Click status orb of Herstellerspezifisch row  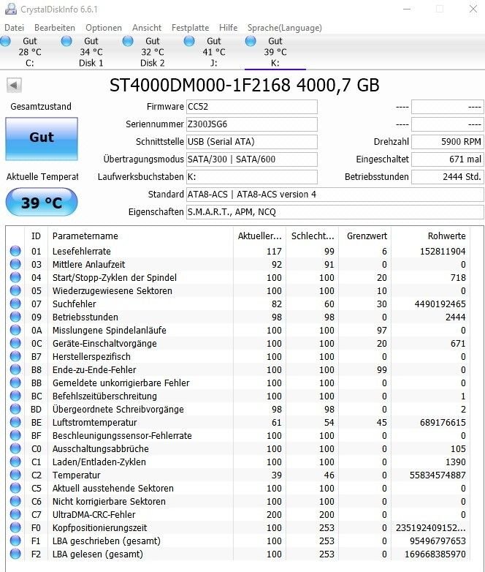coord(15,356)
